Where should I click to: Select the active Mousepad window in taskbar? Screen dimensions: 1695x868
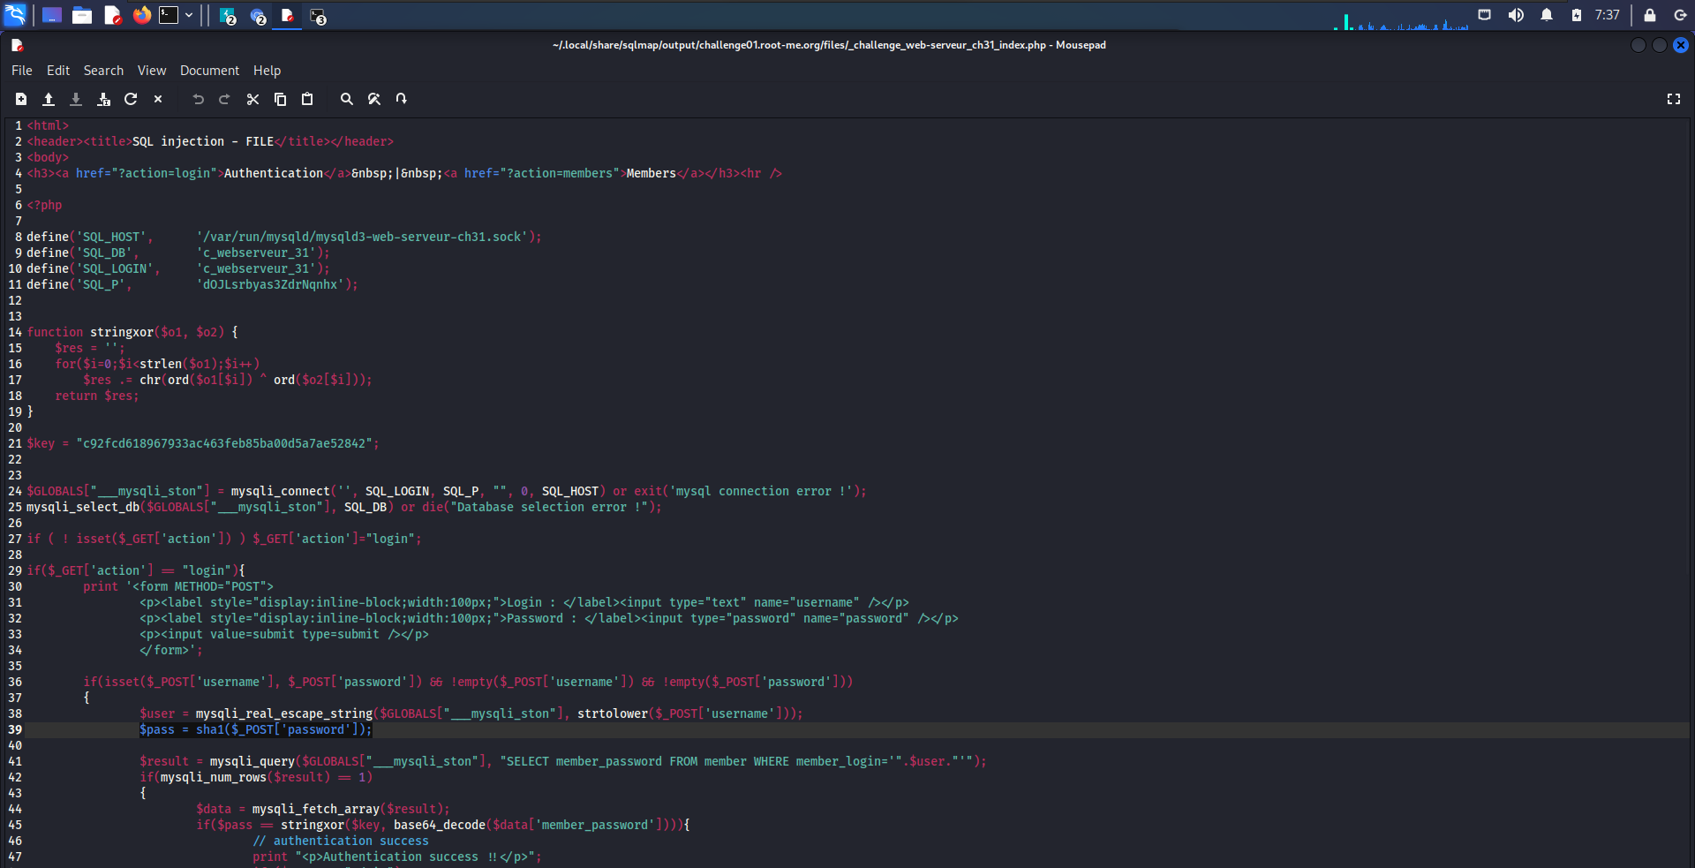click(x=287, y=16)
